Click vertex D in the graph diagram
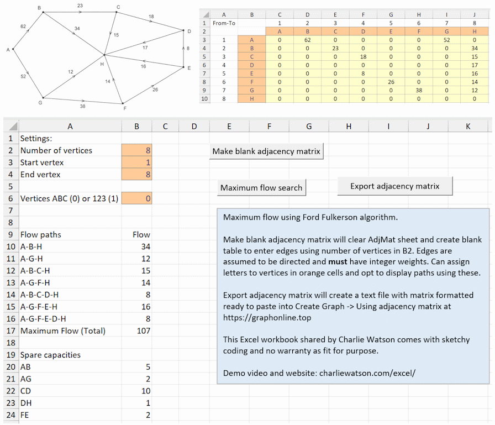495x425 pixels. [184, 31]
